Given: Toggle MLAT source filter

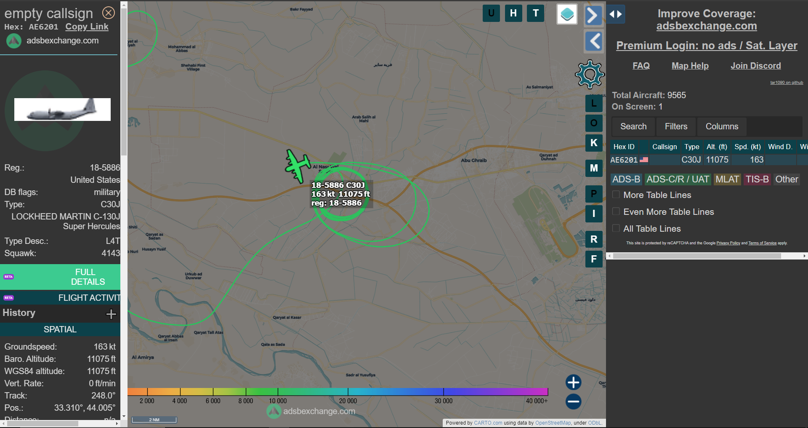Looking at the screenshot, I should [x=727, y=179].
